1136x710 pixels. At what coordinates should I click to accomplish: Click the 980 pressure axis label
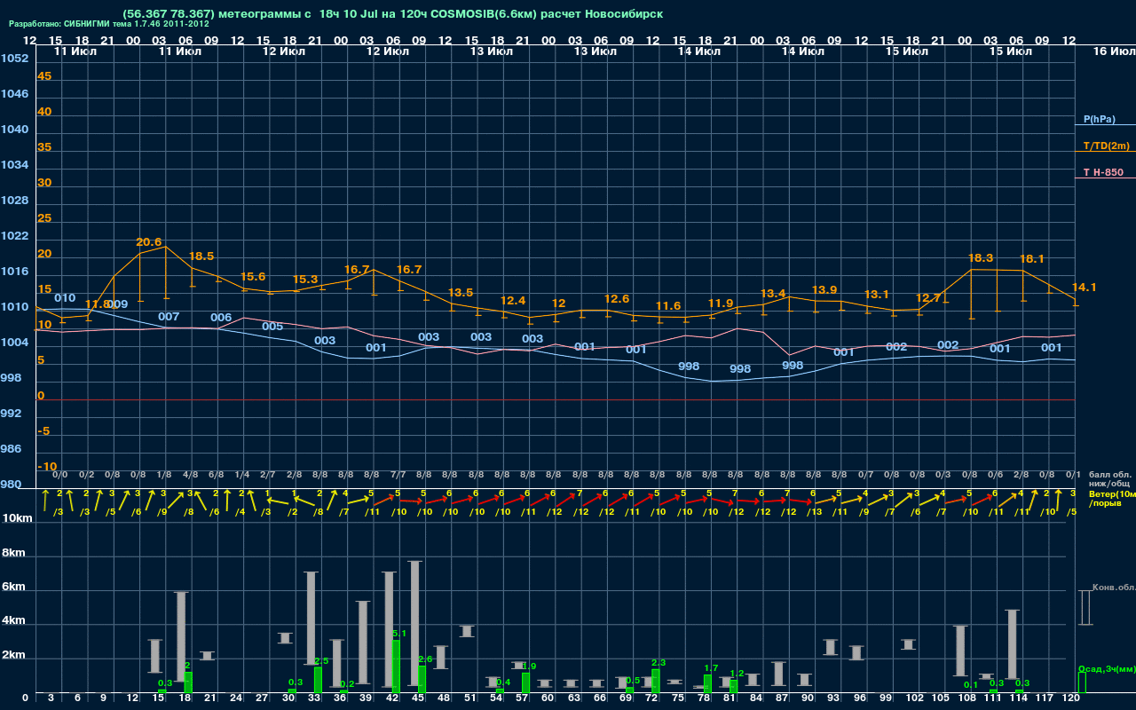pyautogui.click(x=11, y=485)
